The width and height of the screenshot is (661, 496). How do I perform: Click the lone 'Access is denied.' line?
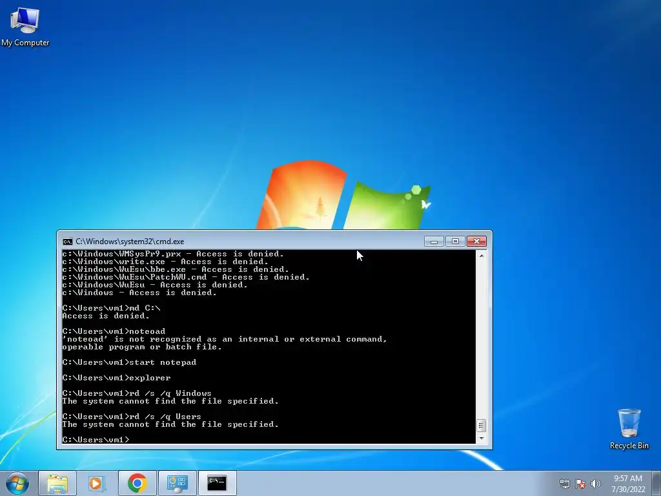pyautogui.click(x=106, y=316)
